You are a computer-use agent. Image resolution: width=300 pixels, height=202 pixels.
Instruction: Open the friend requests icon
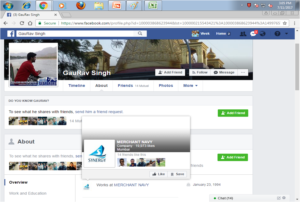pyautogui.click(x=243, y=34)
